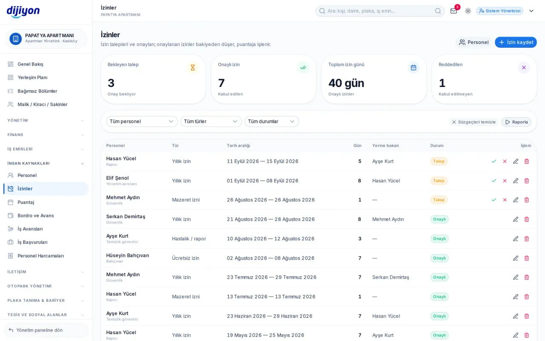Viewport: 545px width, 341px height.
Task: Open the Tüm türler filter dropdown
Action: click(211, 121)
